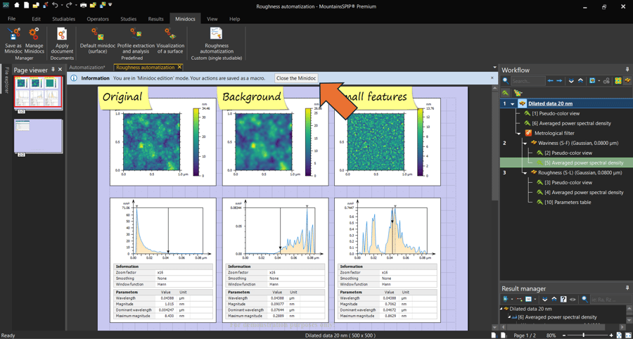Collapse all Workflow nodes (double chevron up)
Screen dimensions: 633x339
click(580, 81)
